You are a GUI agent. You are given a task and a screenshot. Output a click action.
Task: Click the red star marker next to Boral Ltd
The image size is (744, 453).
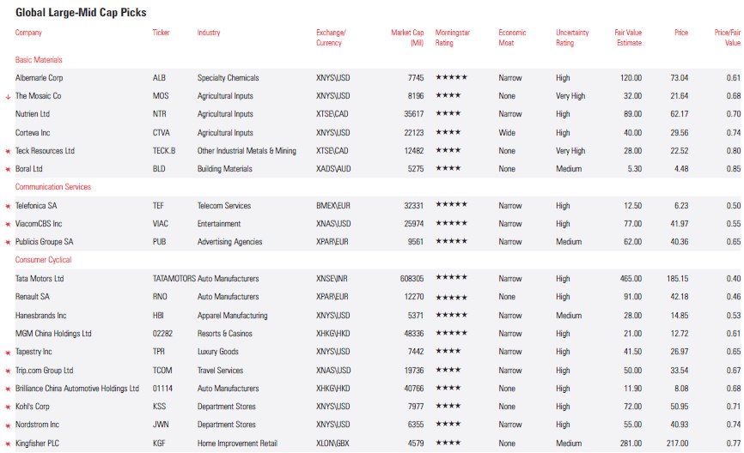coord(8,170)
